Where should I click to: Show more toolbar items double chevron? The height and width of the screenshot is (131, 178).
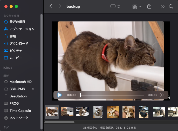pyautogui.click(x=163, y=6)
